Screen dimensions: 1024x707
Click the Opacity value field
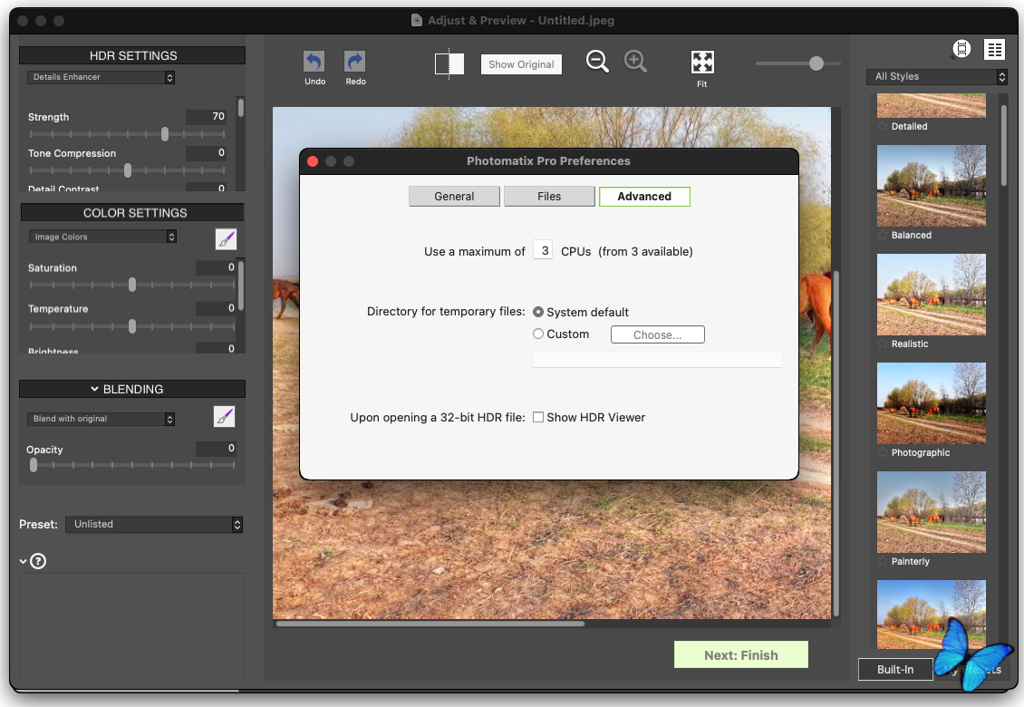(217, 449)
